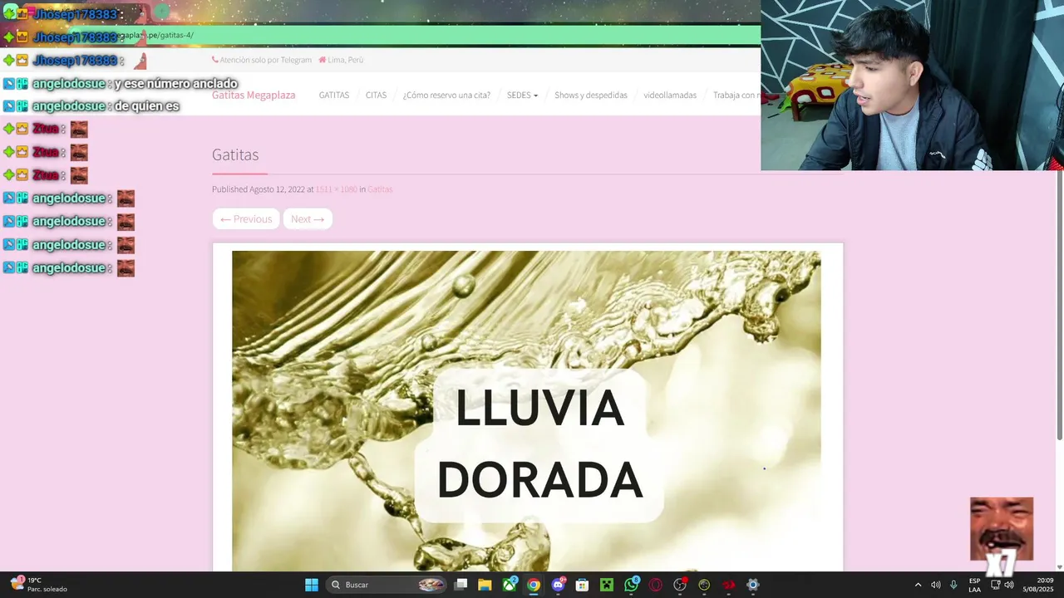Launch Microsoft Store from the taskbar
The width and height of the screenshot is (1064, 598).
583,585
